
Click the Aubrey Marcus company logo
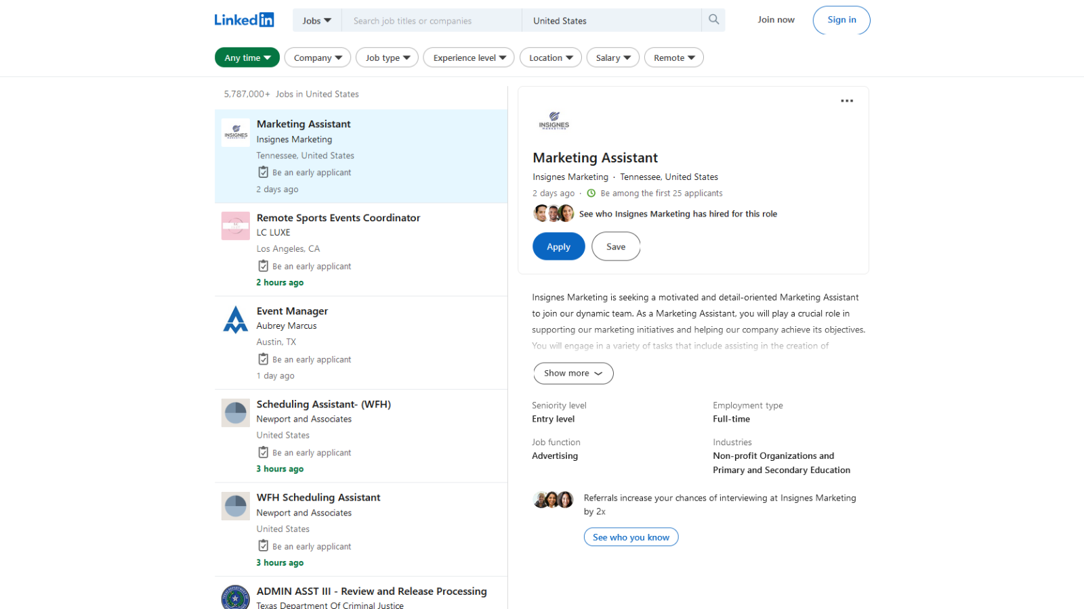(x=236, y=319)
